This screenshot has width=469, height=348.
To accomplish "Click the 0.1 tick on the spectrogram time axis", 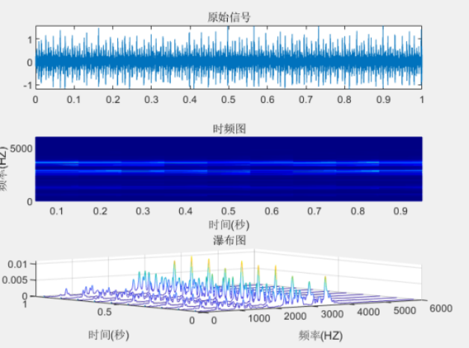I will [x=55, y=211].
